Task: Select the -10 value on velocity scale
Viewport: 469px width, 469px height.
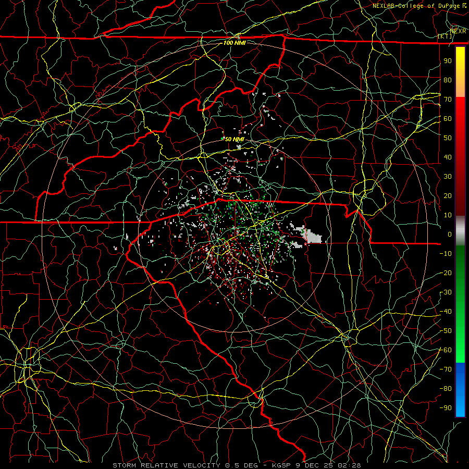Action: pyautogui.click(x=446, y=254)
